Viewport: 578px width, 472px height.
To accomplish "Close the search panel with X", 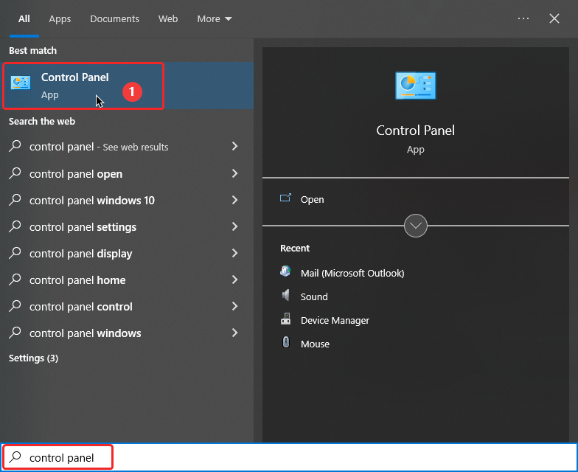I will pos(554,18).
